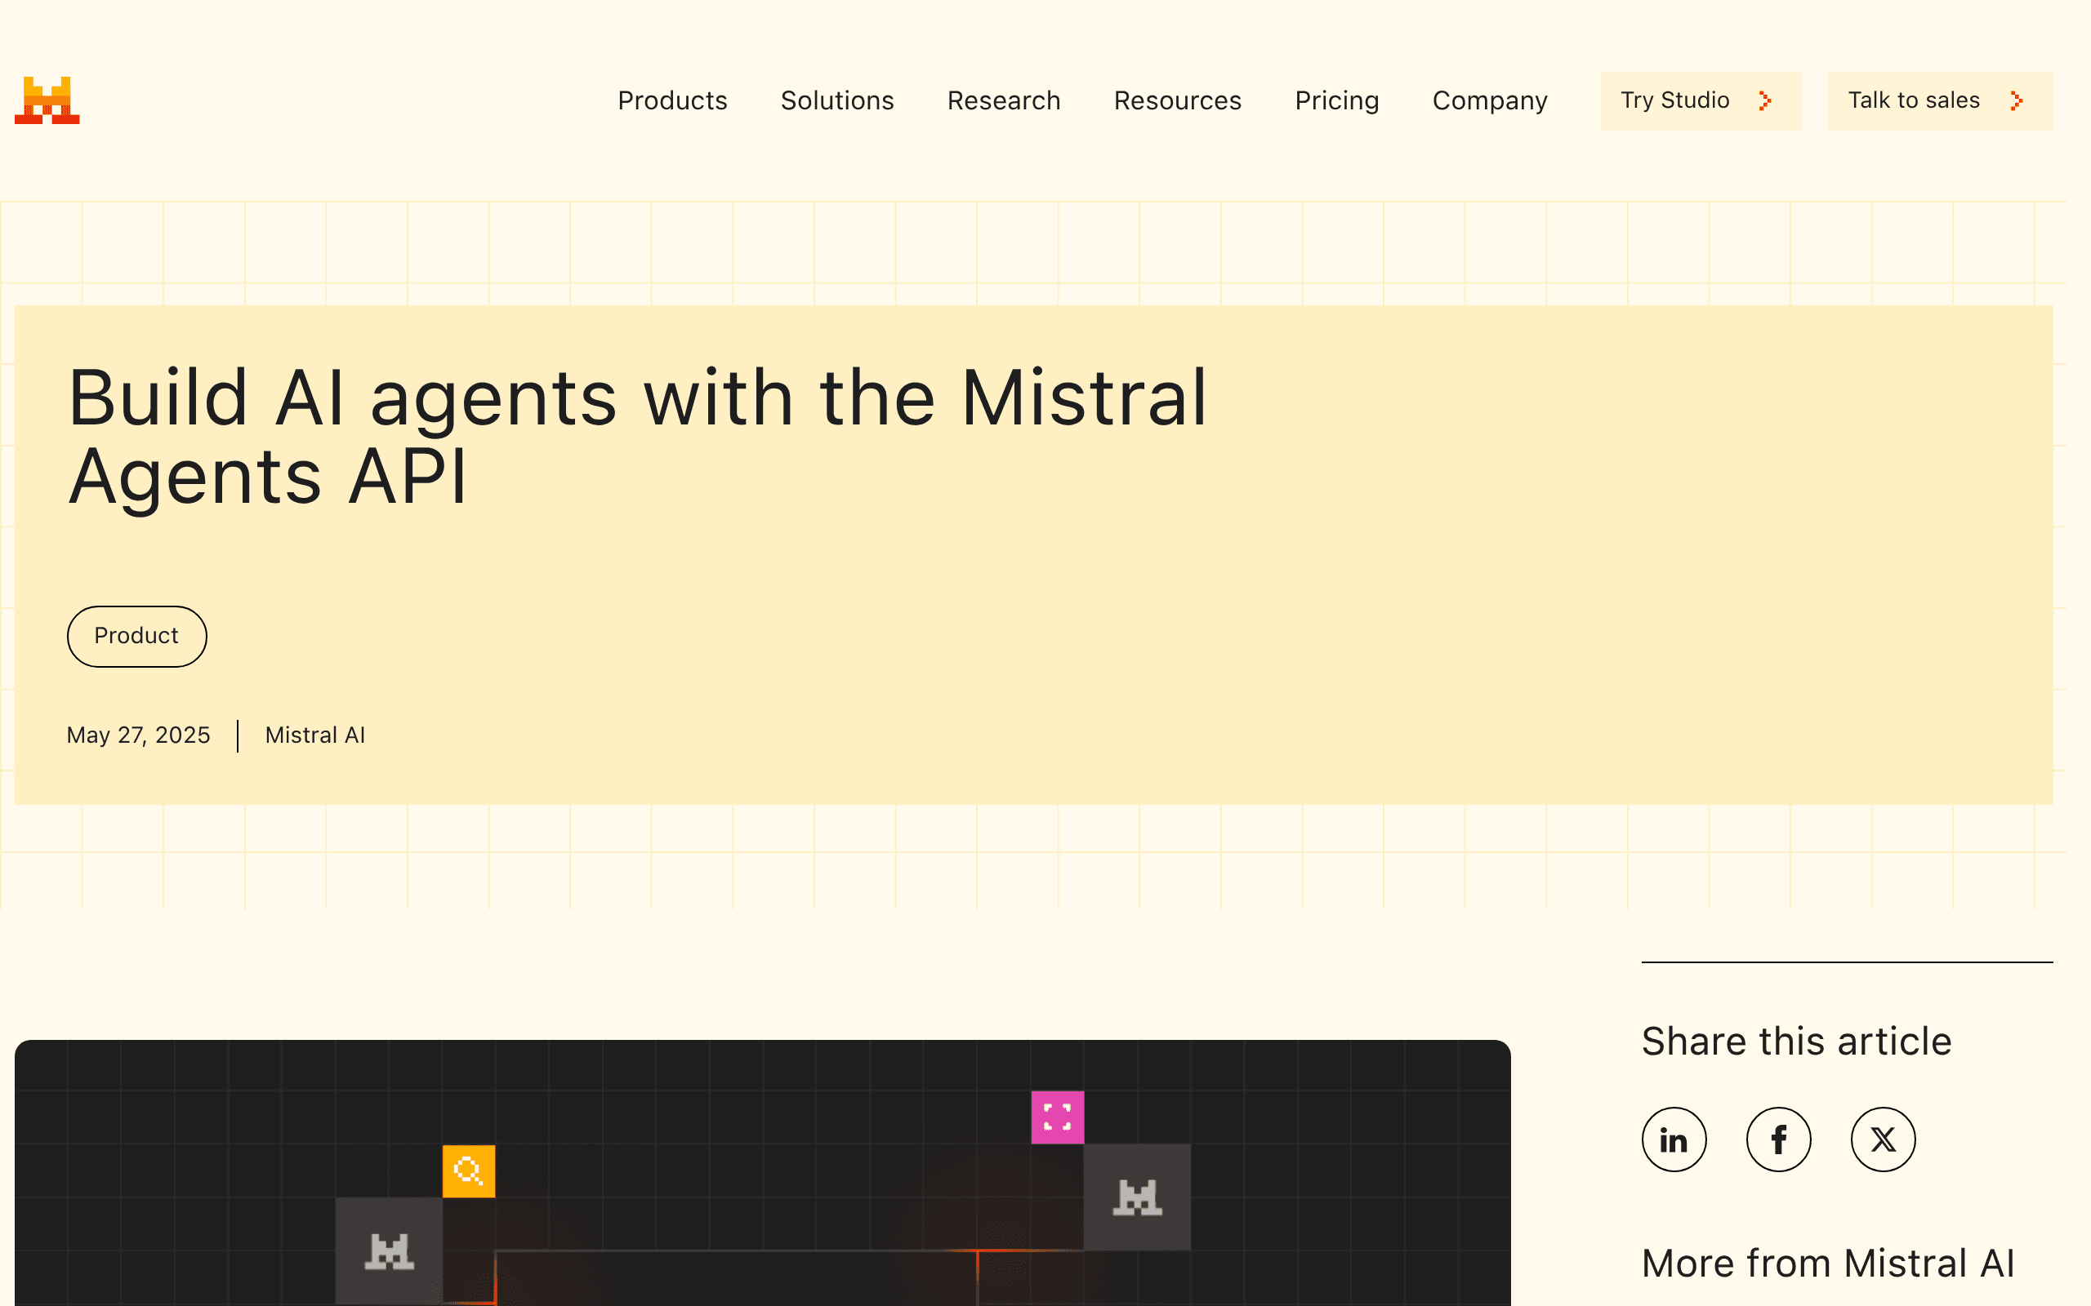Open the Research menu
This screenshot has width=2091, height=1306.
(x=1003, y=101)
